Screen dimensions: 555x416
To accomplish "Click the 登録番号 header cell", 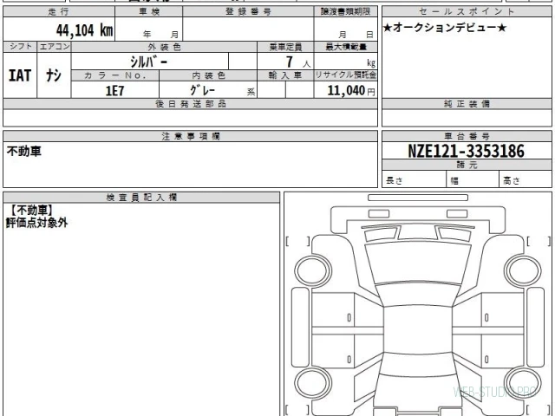I will coord(248,11).
